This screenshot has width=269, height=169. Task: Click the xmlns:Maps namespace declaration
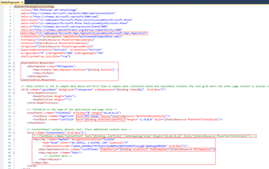pos(84,33)
